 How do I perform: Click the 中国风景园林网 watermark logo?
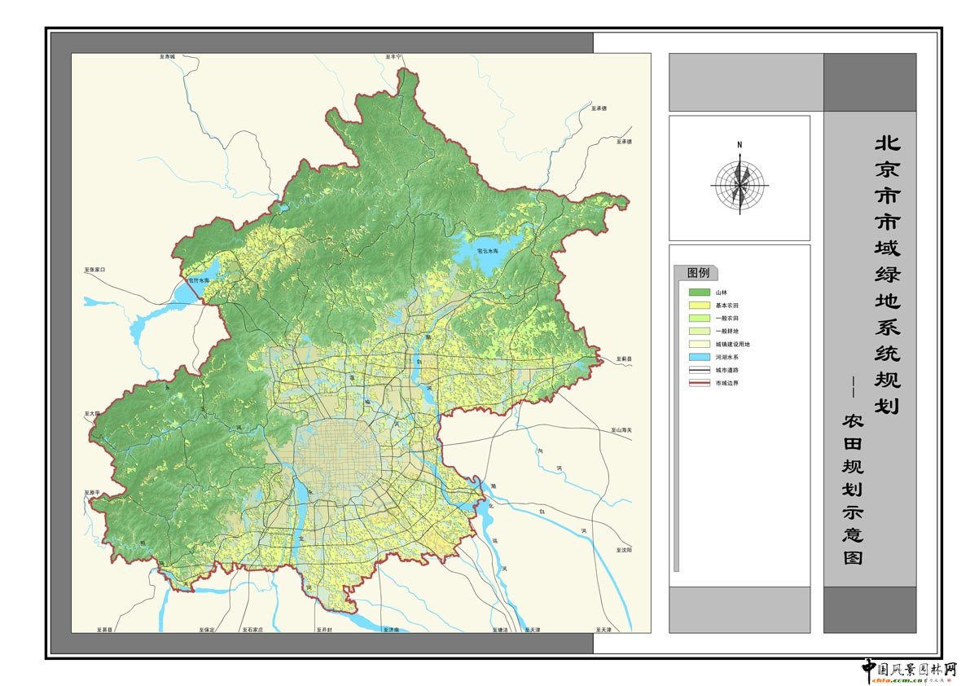point(909,670)
